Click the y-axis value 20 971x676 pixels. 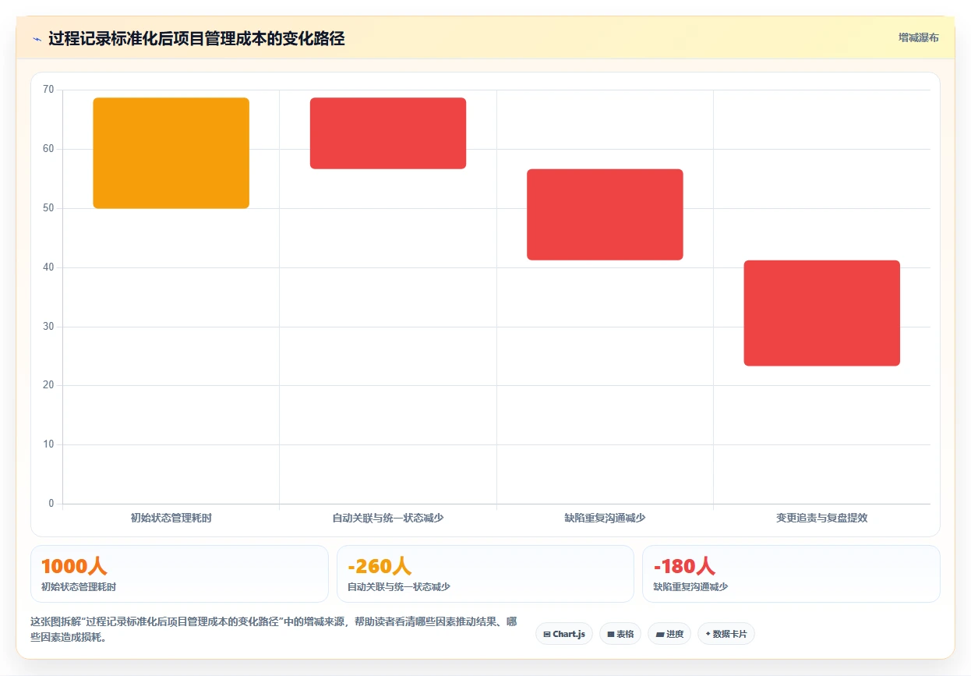pos(48,385)
